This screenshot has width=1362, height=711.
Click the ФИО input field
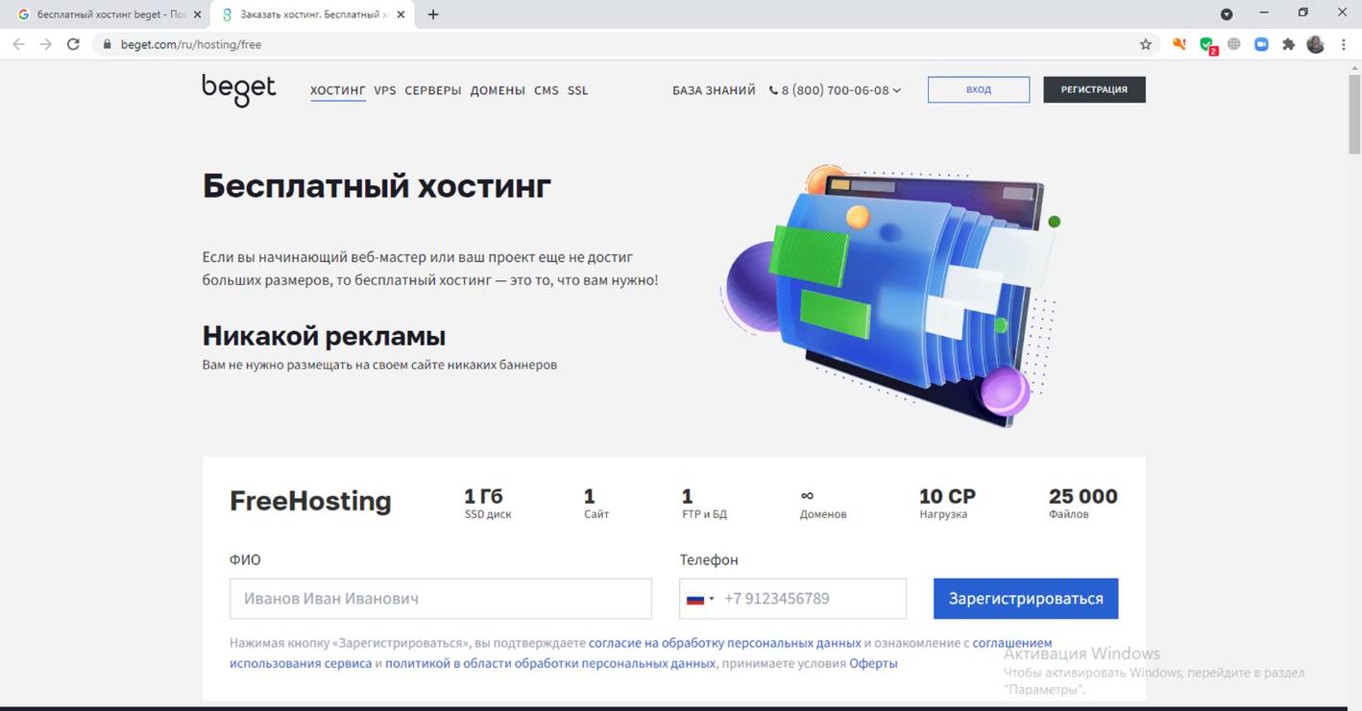point(440,599)
